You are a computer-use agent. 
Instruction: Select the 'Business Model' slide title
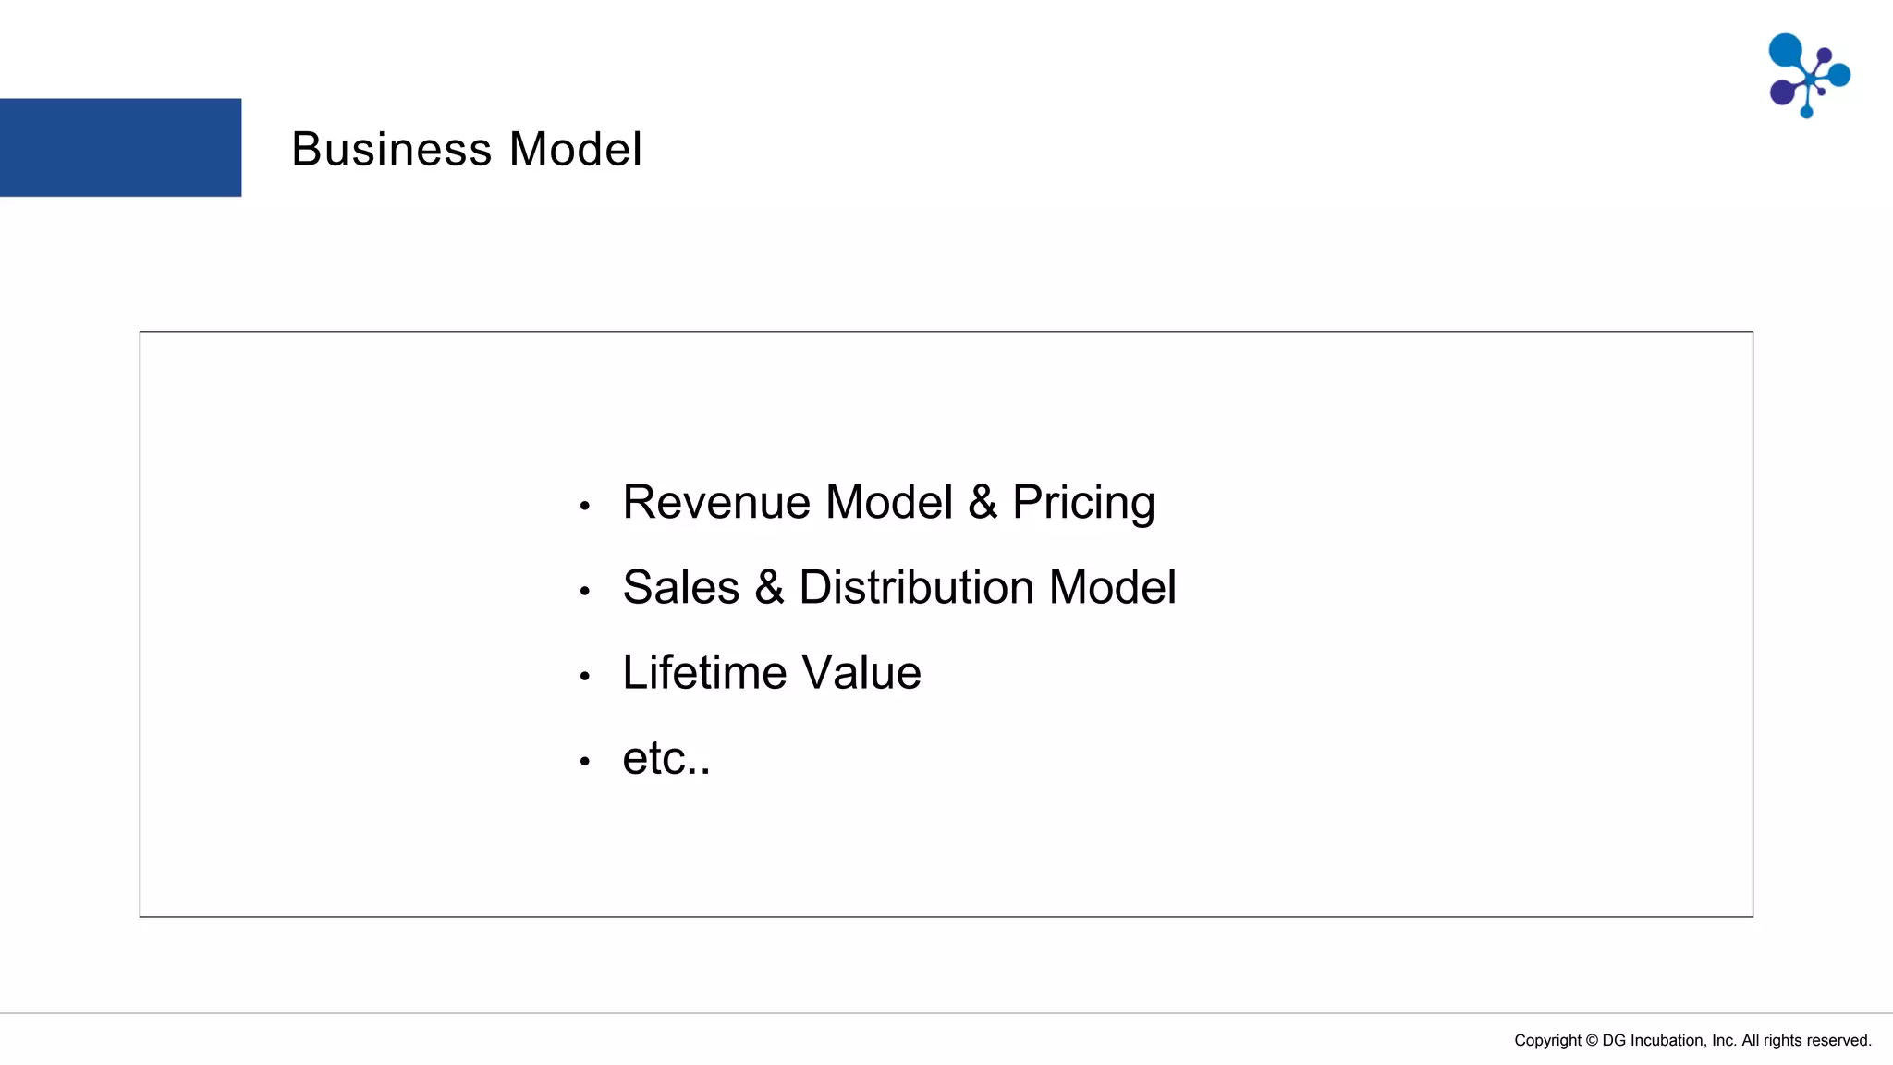click(467, 149)
